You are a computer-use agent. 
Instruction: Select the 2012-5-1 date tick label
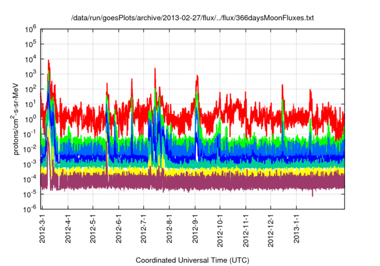(93, 229)
